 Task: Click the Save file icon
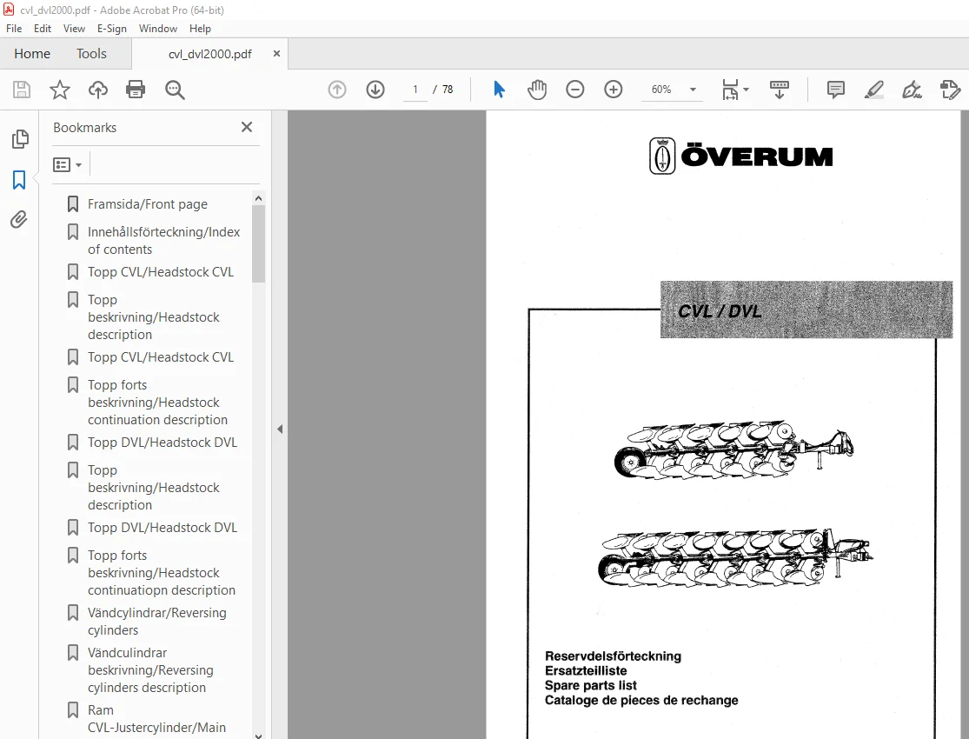point(22,90)
